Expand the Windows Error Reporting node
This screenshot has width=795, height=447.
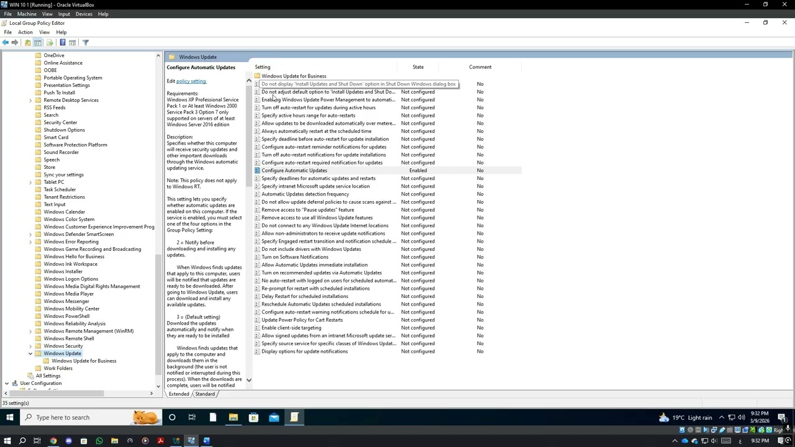30,242
